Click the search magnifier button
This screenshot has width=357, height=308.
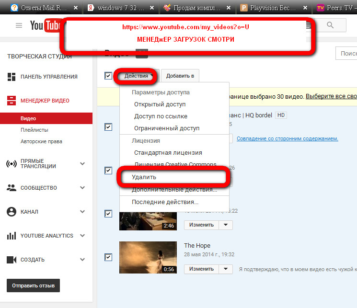pos(330,25)
